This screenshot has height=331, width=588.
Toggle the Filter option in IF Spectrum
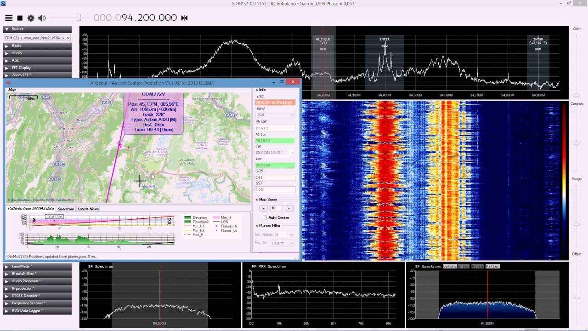[492, 266]
